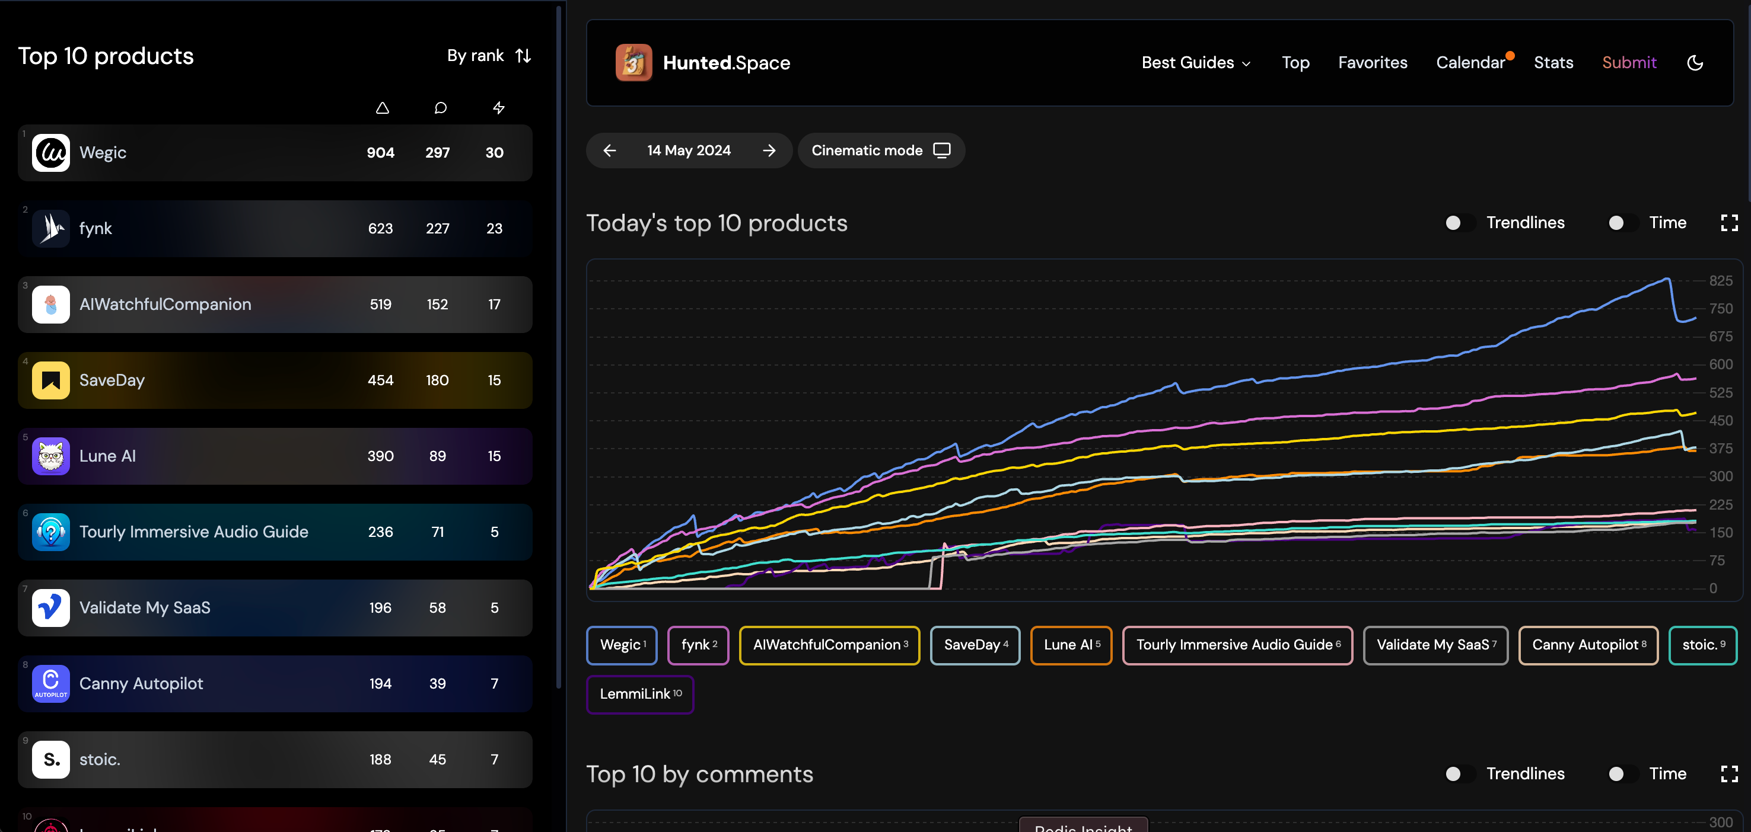Screen dimensions: 1751x832
Task: Click the lightning bolt column icon
Action: (x=498, y=108)
